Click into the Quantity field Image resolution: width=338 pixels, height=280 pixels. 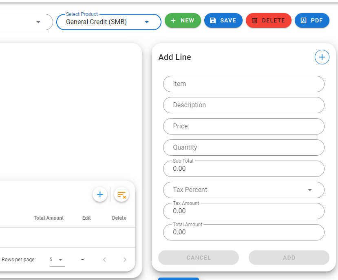243,148
